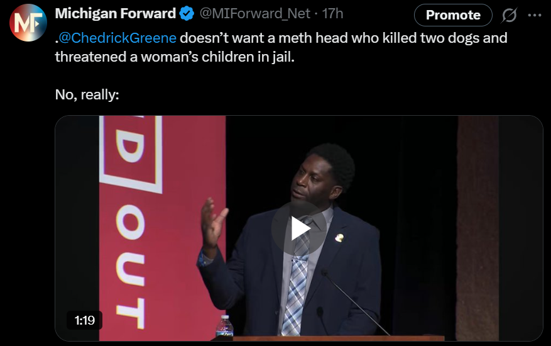This screenshot has width=551, height=346.
Task: Click the tweet text about meth head
Action: (281, 47)
